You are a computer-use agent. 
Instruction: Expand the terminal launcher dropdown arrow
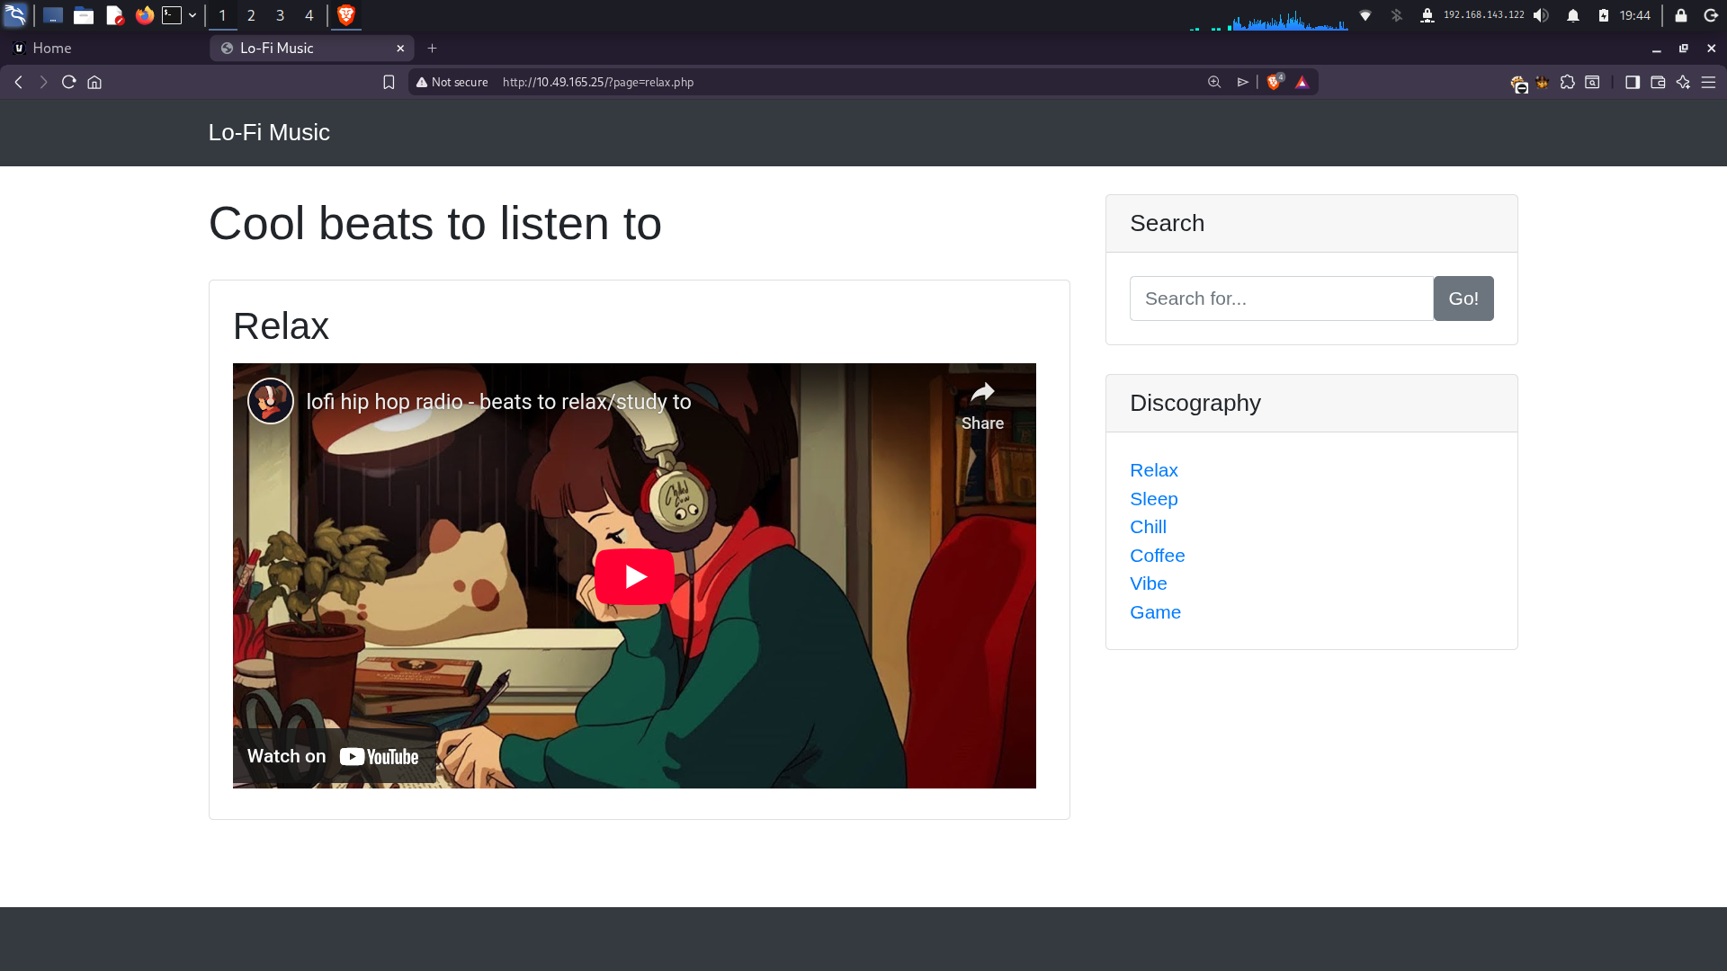click(x=192, y=15)
